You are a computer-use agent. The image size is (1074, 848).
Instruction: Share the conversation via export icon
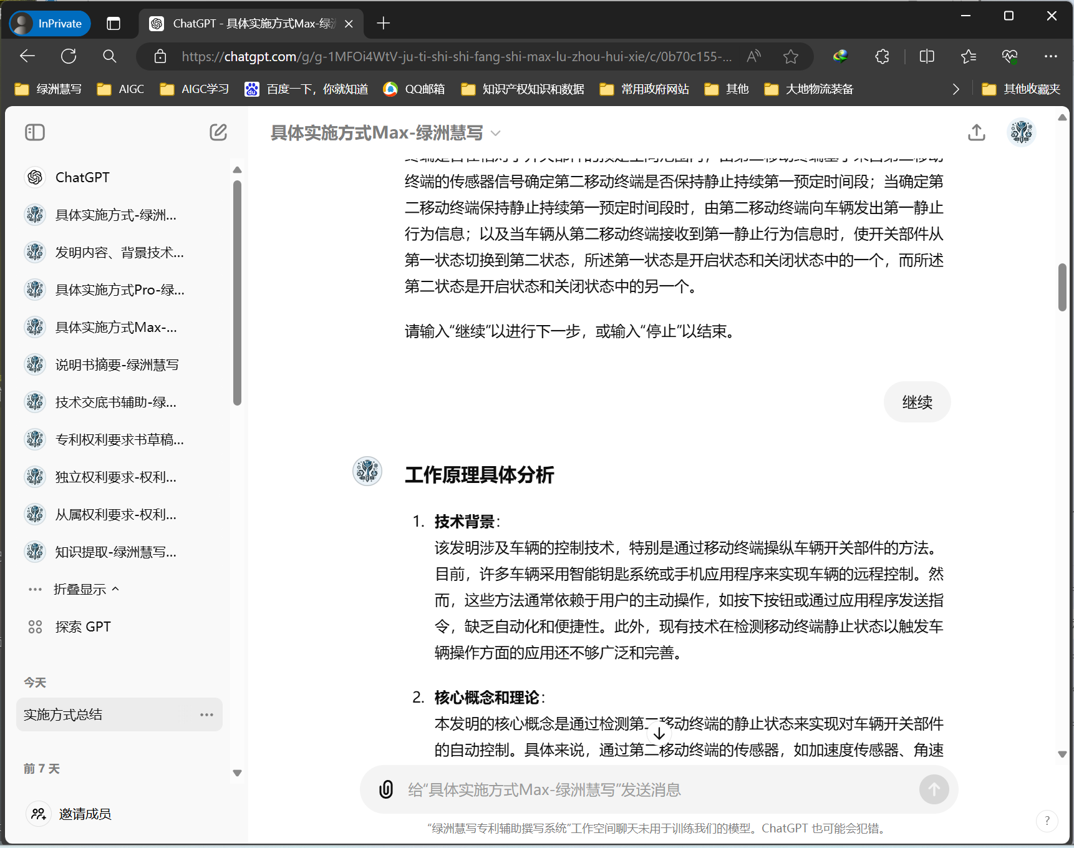coord(977,132)
